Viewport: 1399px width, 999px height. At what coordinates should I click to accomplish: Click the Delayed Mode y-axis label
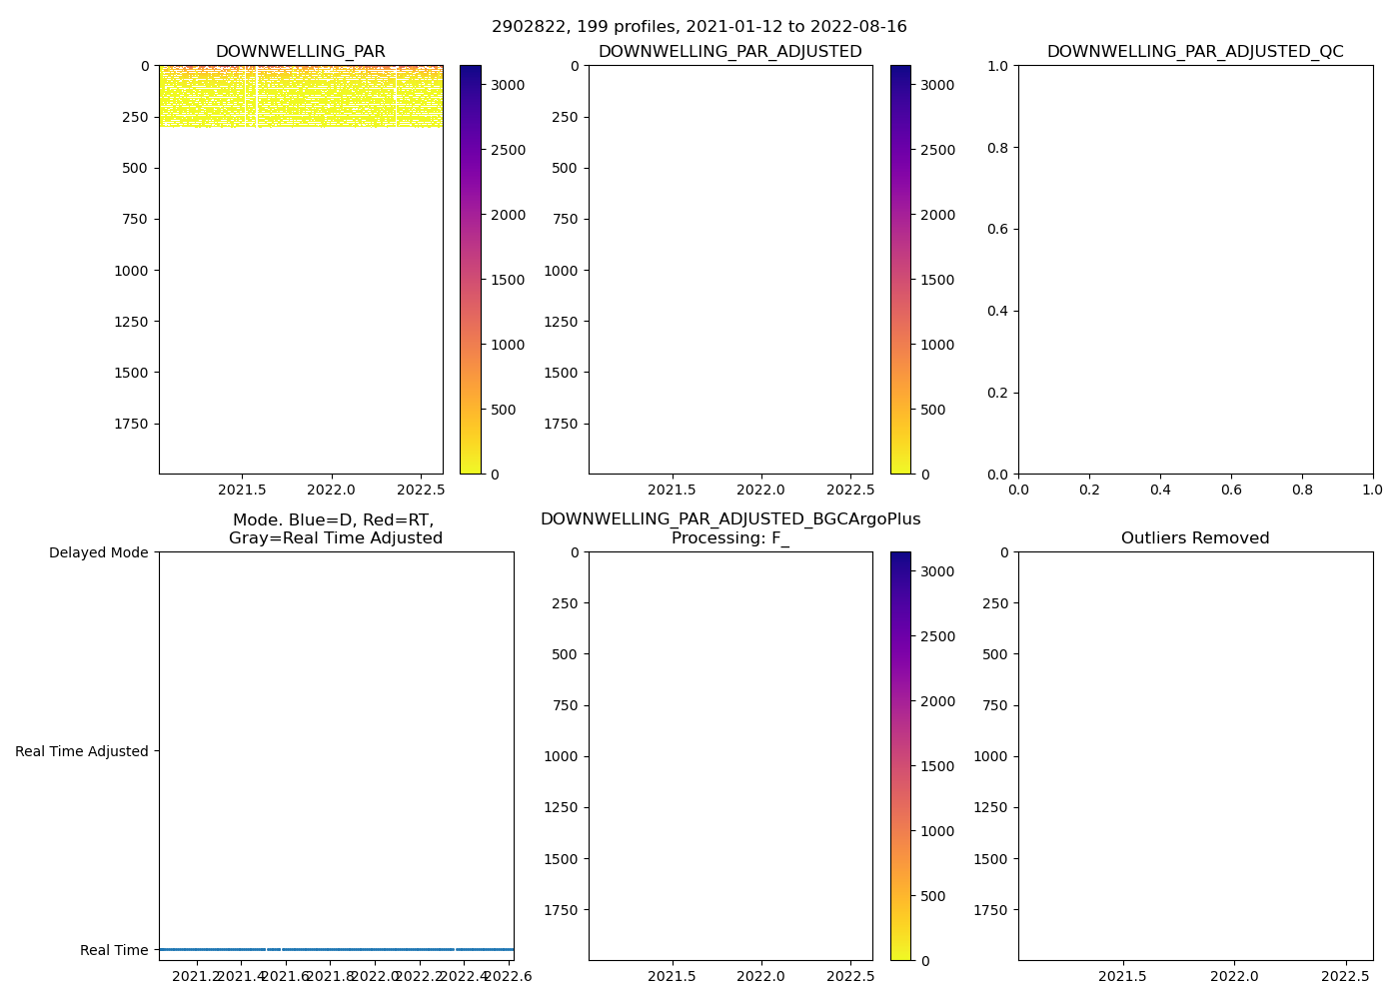pyautogui.click(x=98, y=552)
